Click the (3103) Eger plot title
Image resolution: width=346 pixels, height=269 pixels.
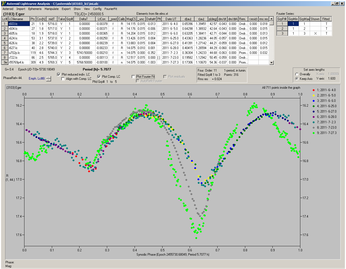pyautogui.click(x=14, y=88)
